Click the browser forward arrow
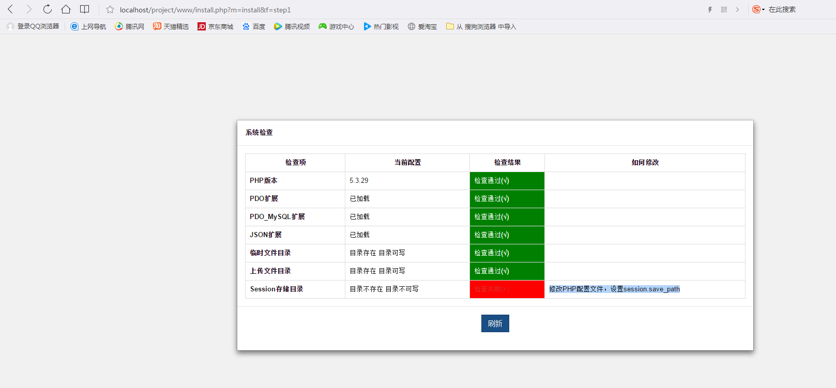The height and width of the screenshot is (388, 836). coord(29,9)
